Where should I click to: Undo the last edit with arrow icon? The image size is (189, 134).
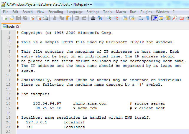click(x=77, y=18)
